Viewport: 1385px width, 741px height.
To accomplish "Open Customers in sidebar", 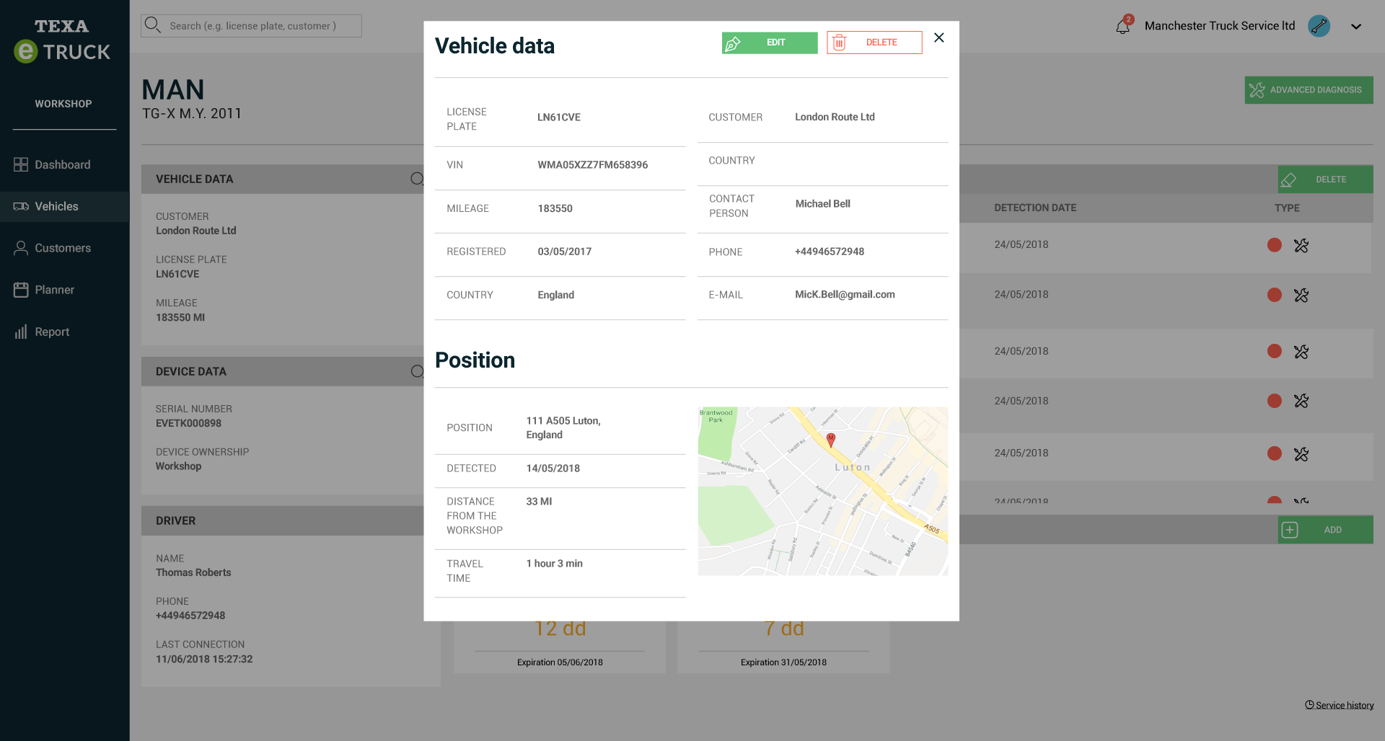I will click(x=64, y=248).
